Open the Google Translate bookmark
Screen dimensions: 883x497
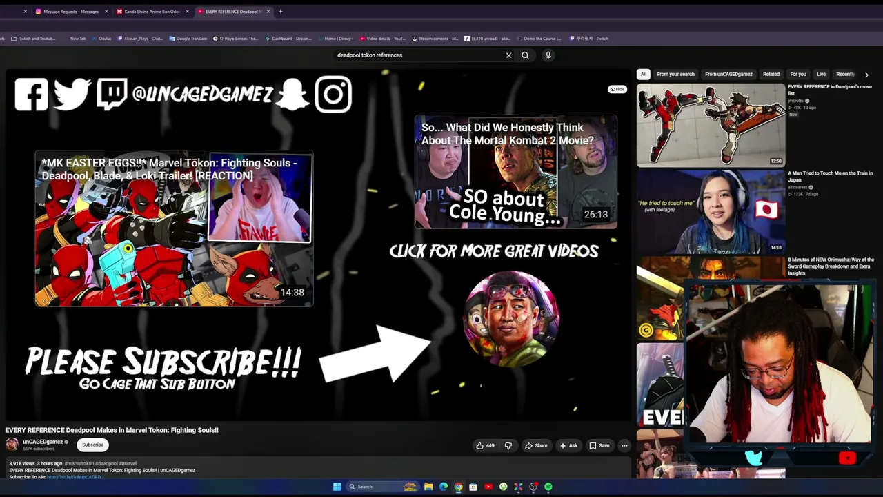188,39
